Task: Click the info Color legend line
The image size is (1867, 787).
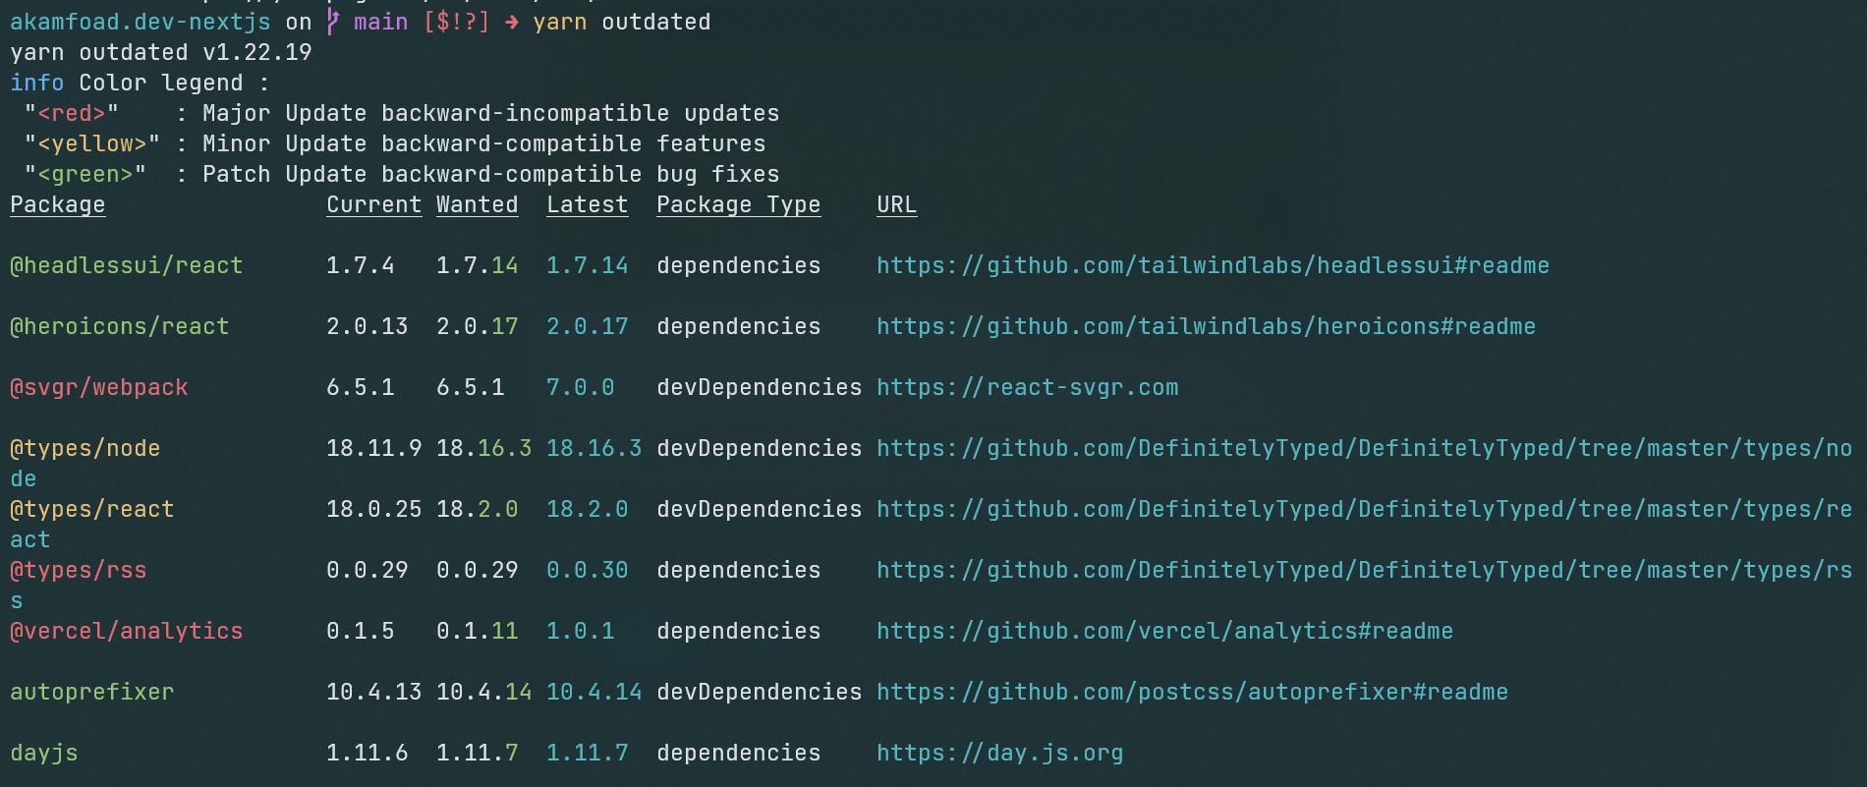Action: point(141,83)
